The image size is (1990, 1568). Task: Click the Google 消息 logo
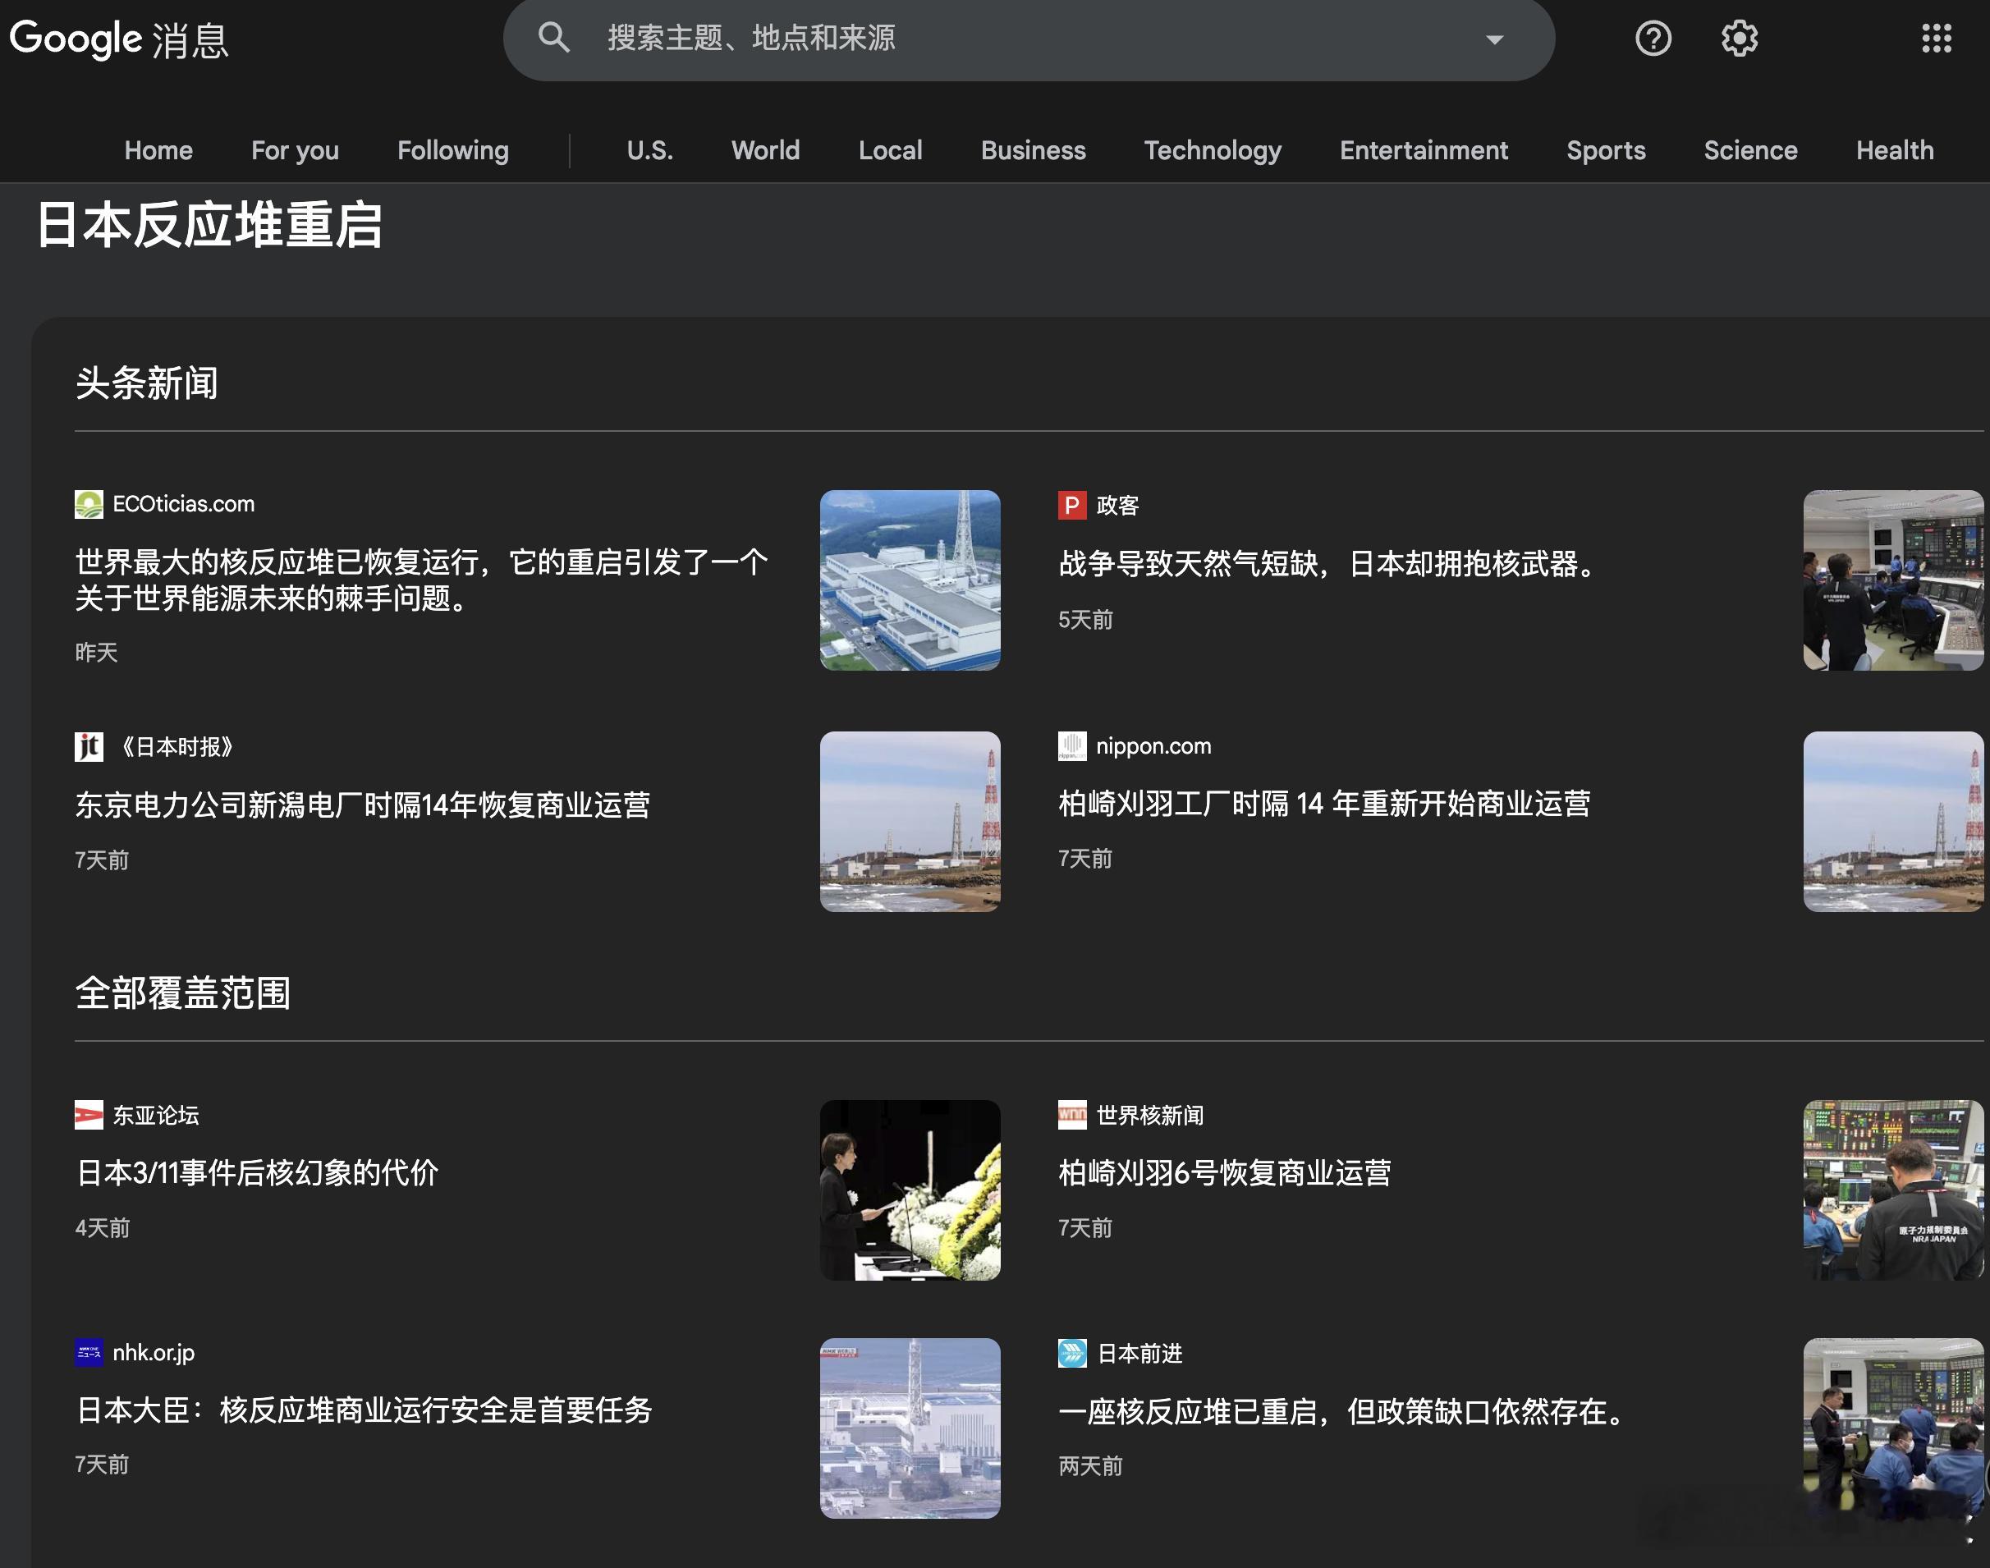[x=119, y=39]
